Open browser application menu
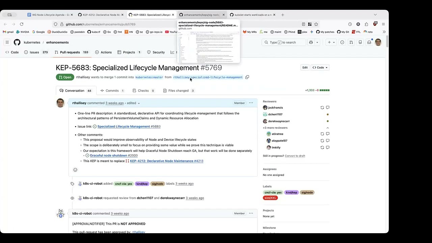The height and width of the screenshot is (243, 432). (x=383, y=24)
